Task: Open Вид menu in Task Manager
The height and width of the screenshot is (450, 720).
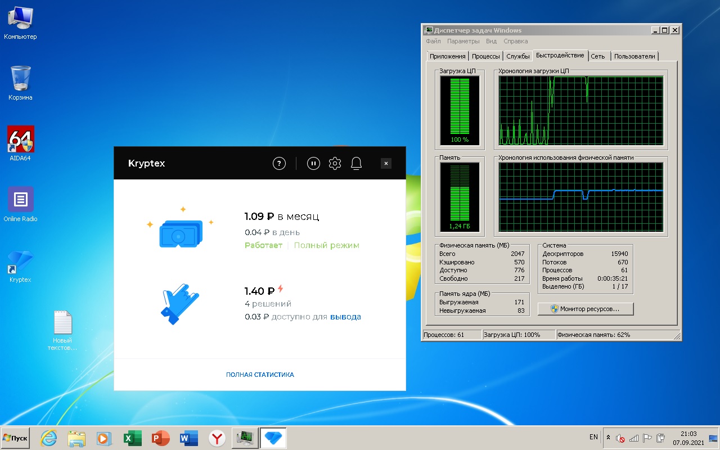Action: (x=491, y=41)
